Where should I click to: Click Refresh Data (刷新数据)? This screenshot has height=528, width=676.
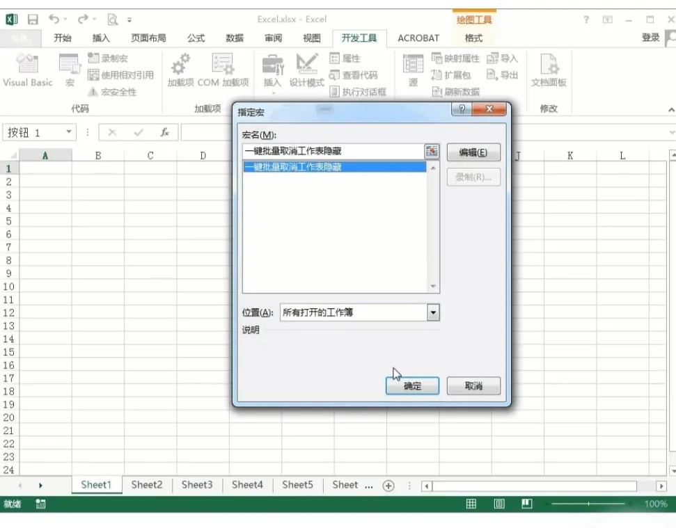click(x=456, y=92)
